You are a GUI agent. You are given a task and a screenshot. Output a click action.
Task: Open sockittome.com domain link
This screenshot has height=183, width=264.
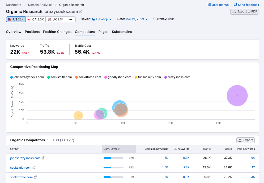(x=22, y=177)
